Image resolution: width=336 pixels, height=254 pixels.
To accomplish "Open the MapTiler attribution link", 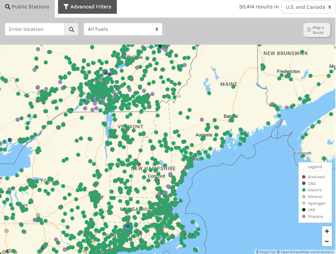I will [266, 252].
